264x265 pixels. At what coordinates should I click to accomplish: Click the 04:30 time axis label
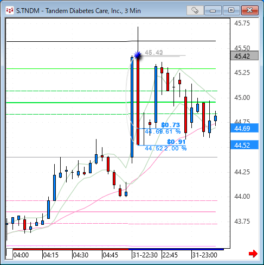[81, 255]
